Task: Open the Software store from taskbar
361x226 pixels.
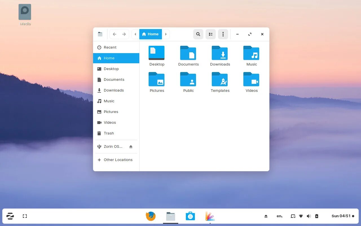Action: pos(190,216)
